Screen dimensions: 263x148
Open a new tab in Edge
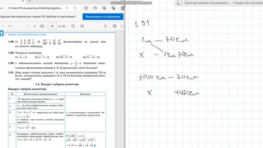tap(30, 1)
